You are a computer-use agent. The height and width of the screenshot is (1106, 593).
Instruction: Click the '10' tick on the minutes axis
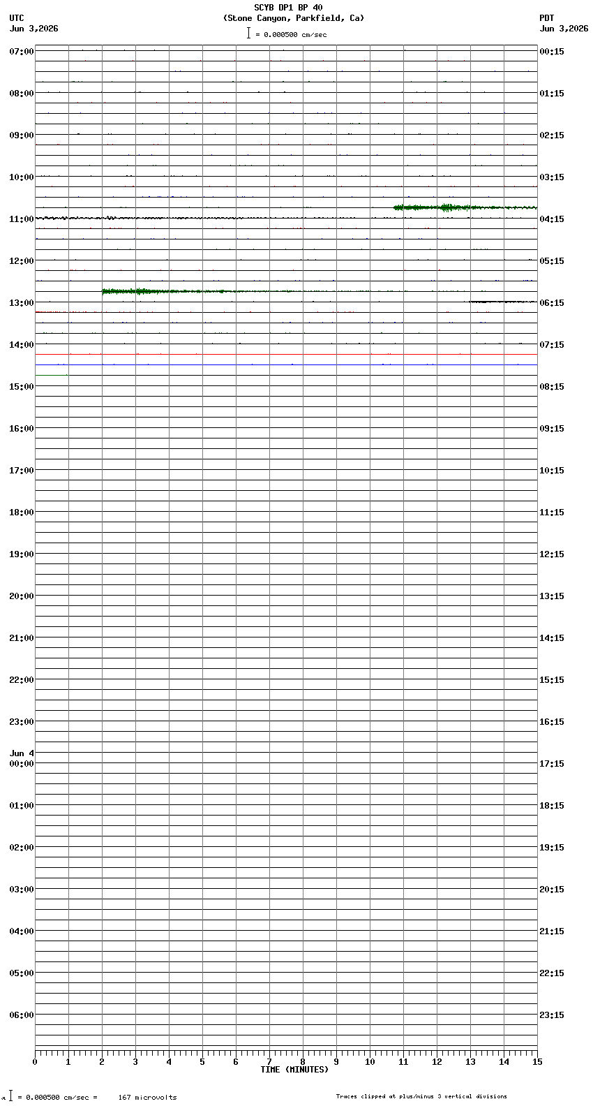tap(370, 1062)
